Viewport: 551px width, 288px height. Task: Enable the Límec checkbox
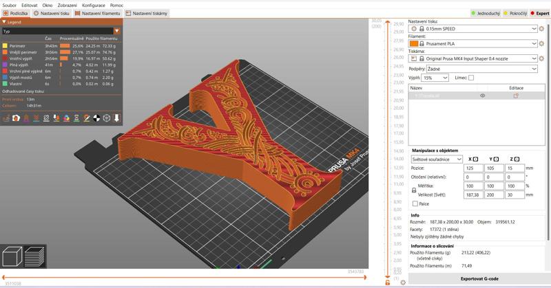471,78
